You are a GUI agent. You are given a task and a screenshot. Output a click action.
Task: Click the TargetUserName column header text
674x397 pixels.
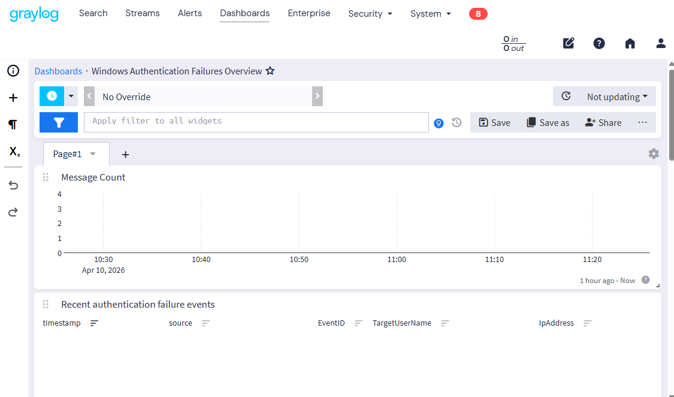tap(401, 323)
